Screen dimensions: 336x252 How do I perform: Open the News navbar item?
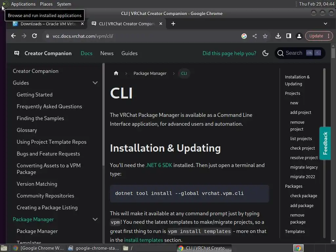click(107, 53)
